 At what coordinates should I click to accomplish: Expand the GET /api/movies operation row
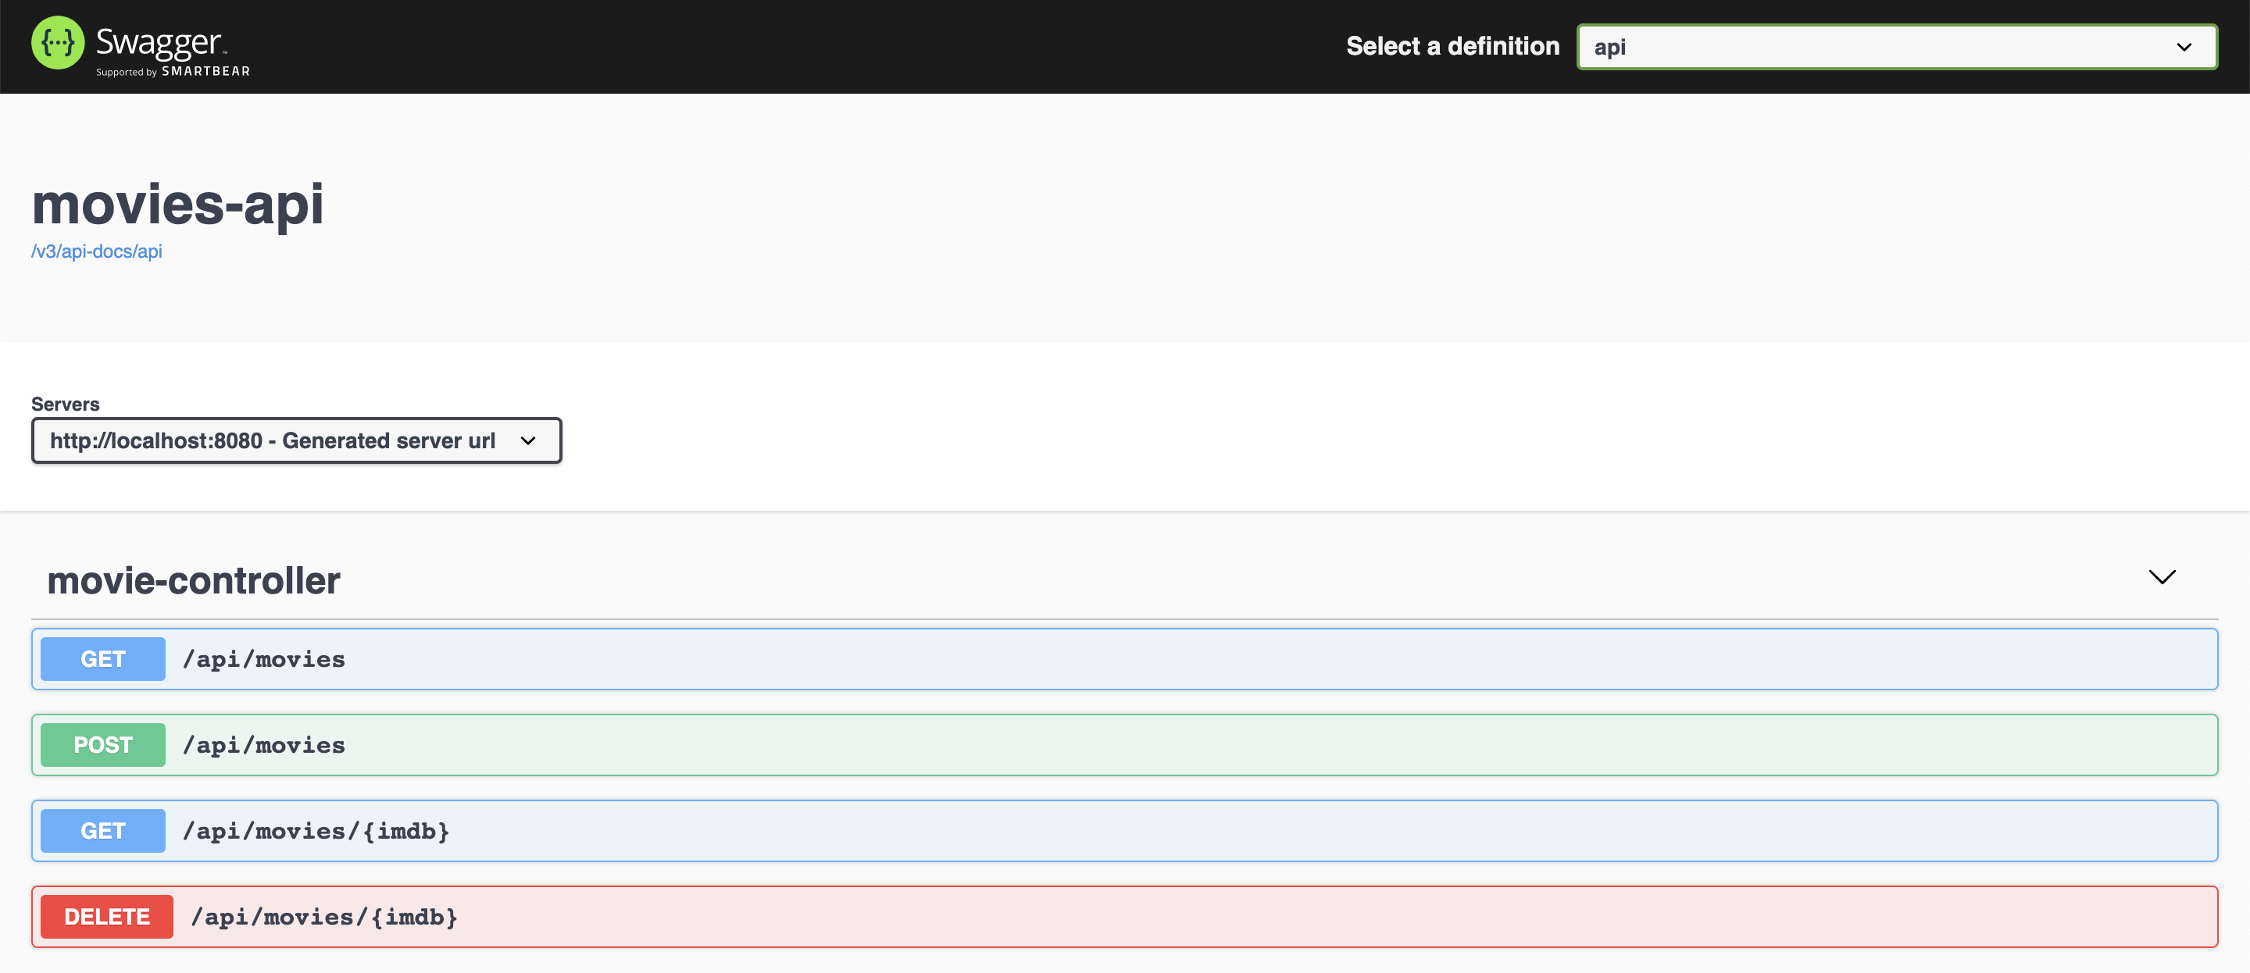click(264, 659)
